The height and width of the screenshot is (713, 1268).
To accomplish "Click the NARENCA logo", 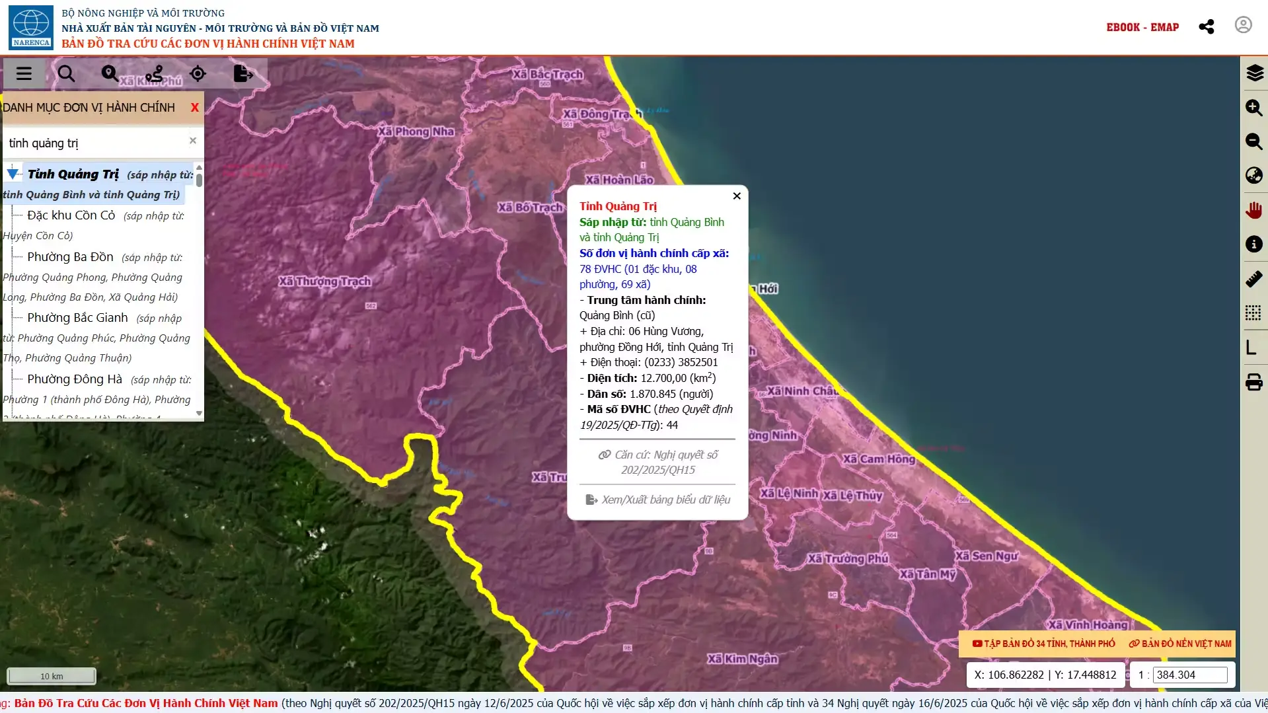I will point(31,27).
